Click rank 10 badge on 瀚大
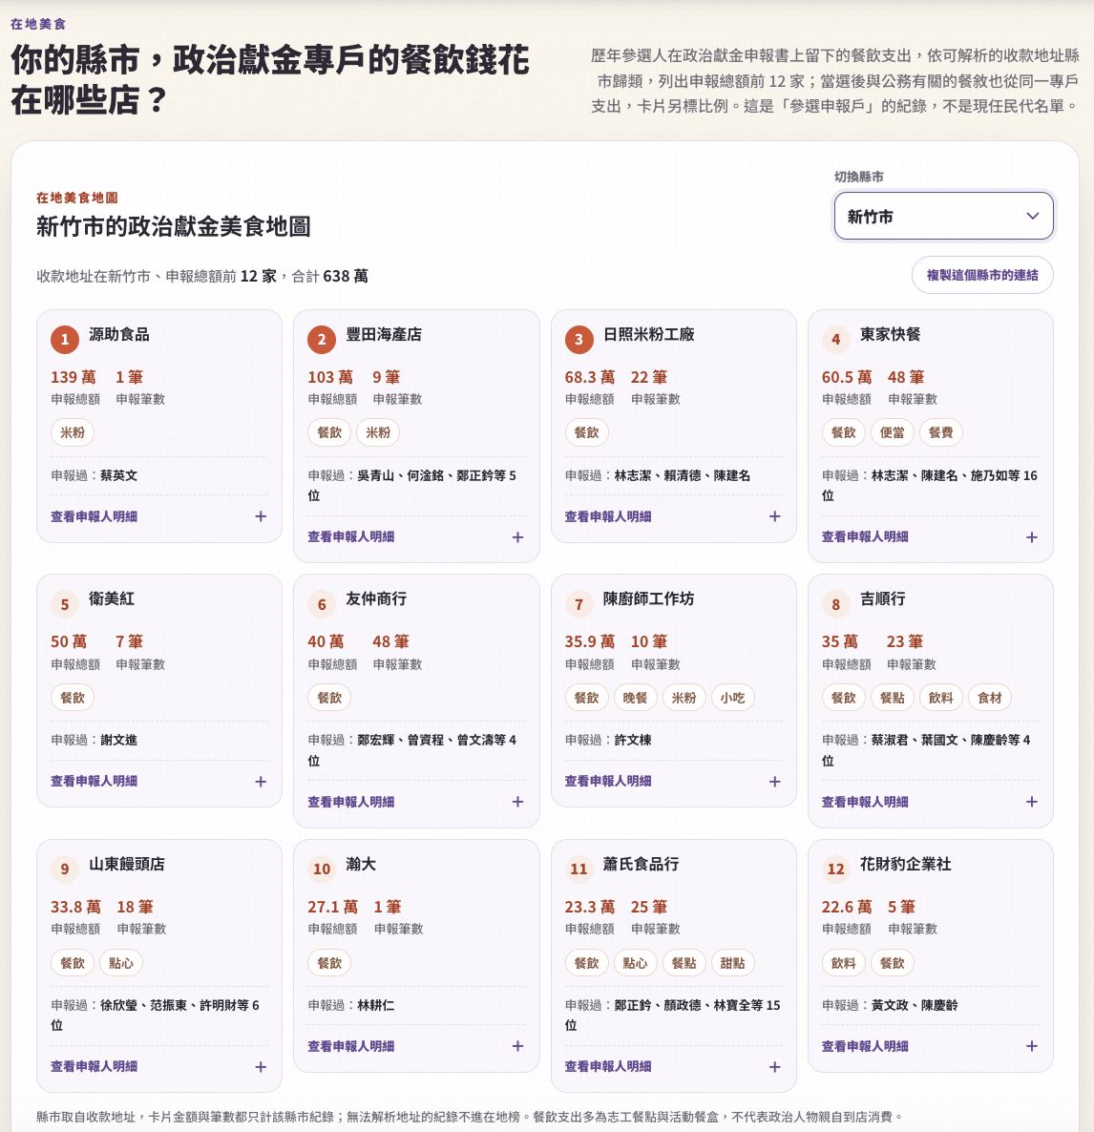Image resolution: width=1094 pixels, height=1132 pixels. click(x=322, y=870)
